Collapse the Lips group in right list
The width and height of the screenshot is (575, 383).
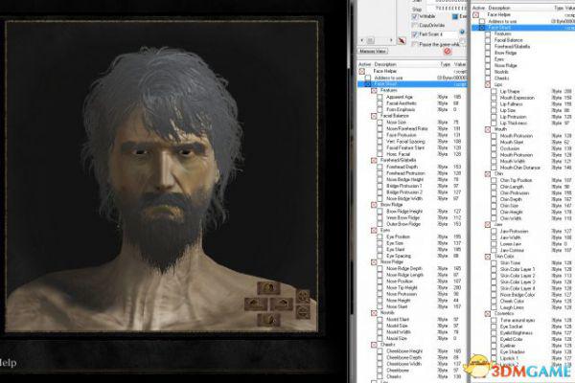click(488, 84)
